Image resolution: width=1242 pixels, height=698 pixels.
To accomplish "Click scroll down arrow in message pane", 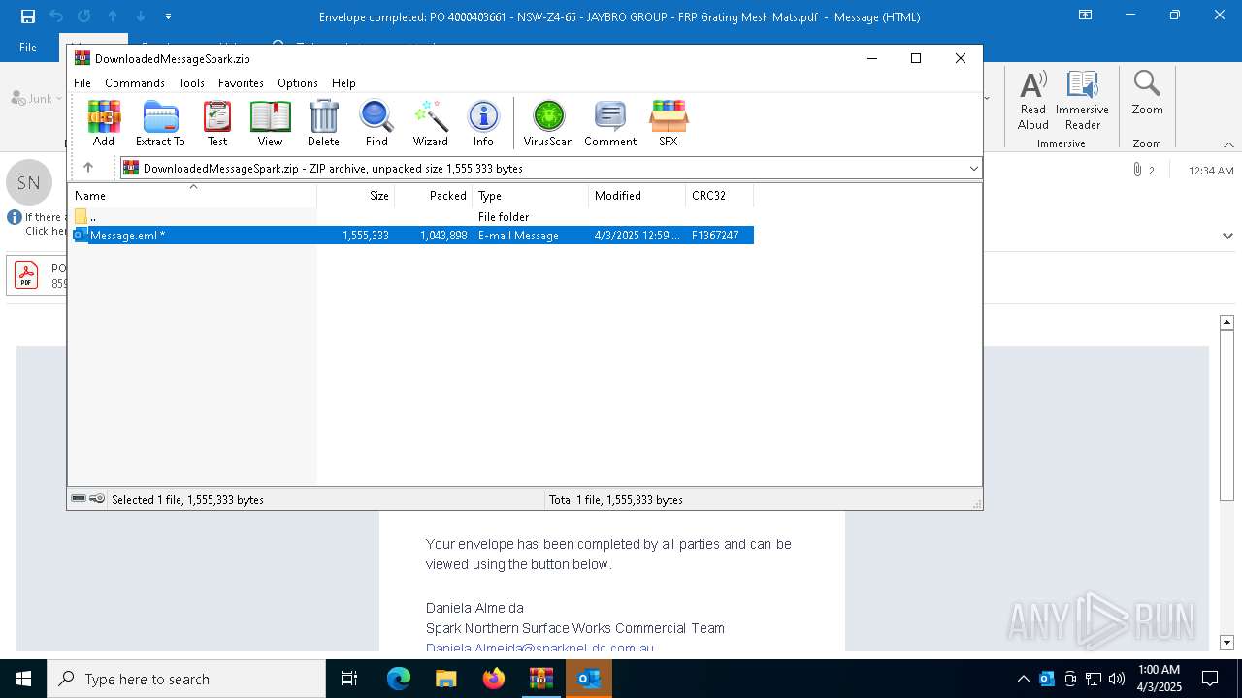I will click(1226, 642).
